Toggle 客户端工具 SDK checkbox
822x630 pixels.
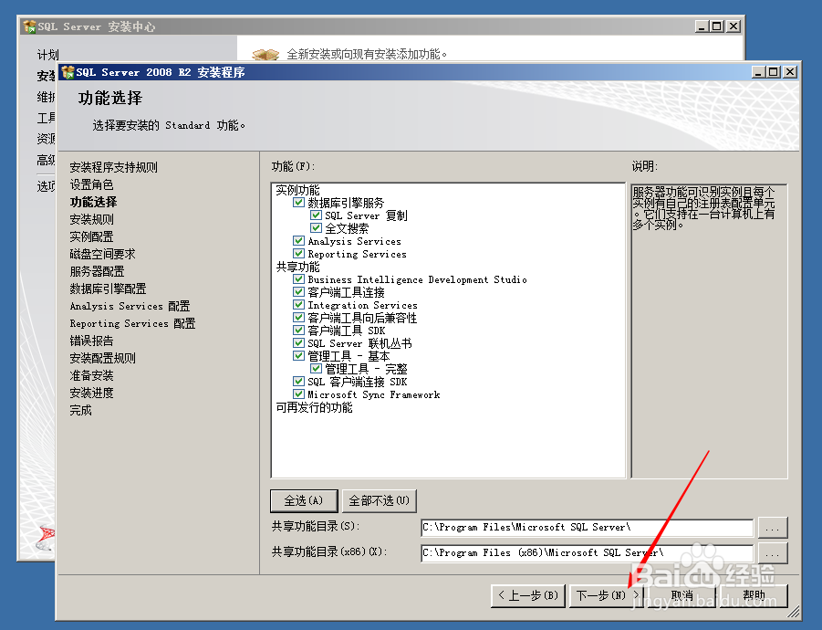[x=299, y=330]
